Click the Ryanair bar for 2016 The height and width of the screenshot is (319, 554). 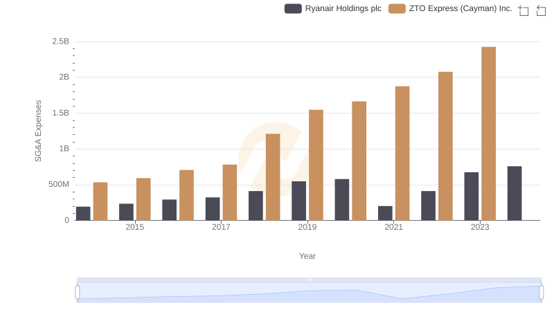pyautogui.click(x=169, y=210)
